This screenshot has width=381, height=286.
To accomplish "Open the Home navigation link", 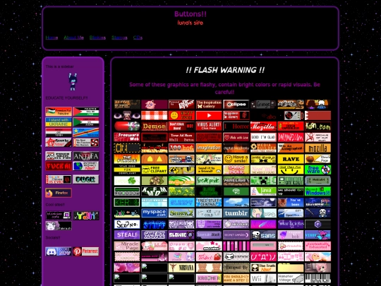I will click(52, 37).
